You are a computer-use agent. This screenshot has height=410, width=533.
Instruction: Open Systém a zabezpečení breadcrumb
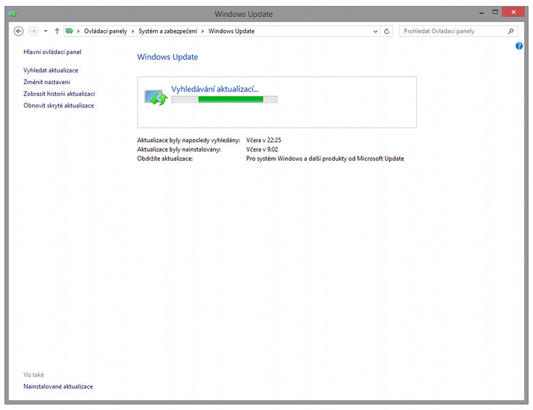[x=167, y=31]
